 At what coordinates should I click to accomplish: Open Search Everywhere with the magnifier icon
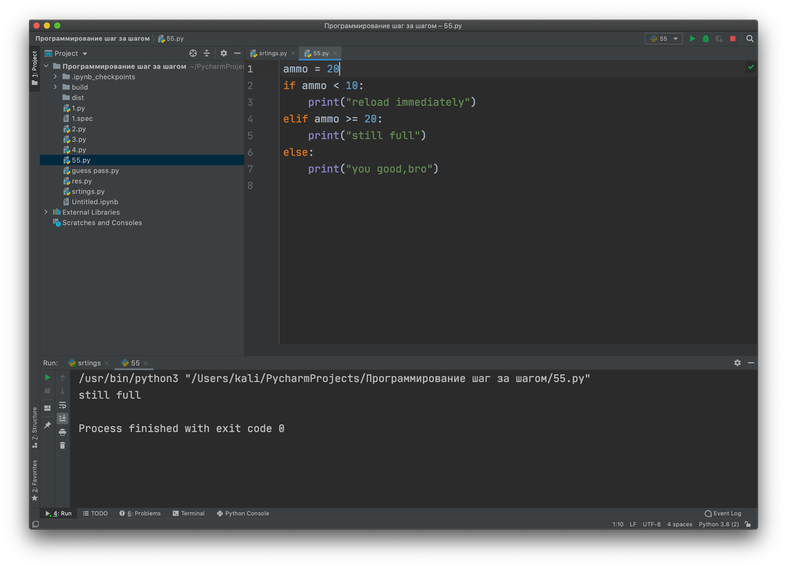coord(750,39)
